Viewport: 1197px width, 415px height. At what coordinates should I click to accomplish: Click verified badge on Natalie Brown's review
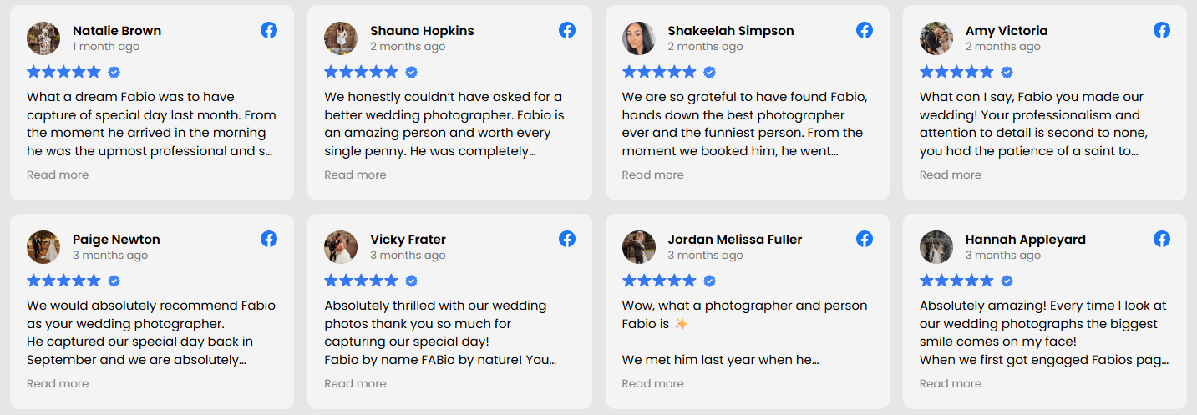pyautogui.click(x=114, y=72)
